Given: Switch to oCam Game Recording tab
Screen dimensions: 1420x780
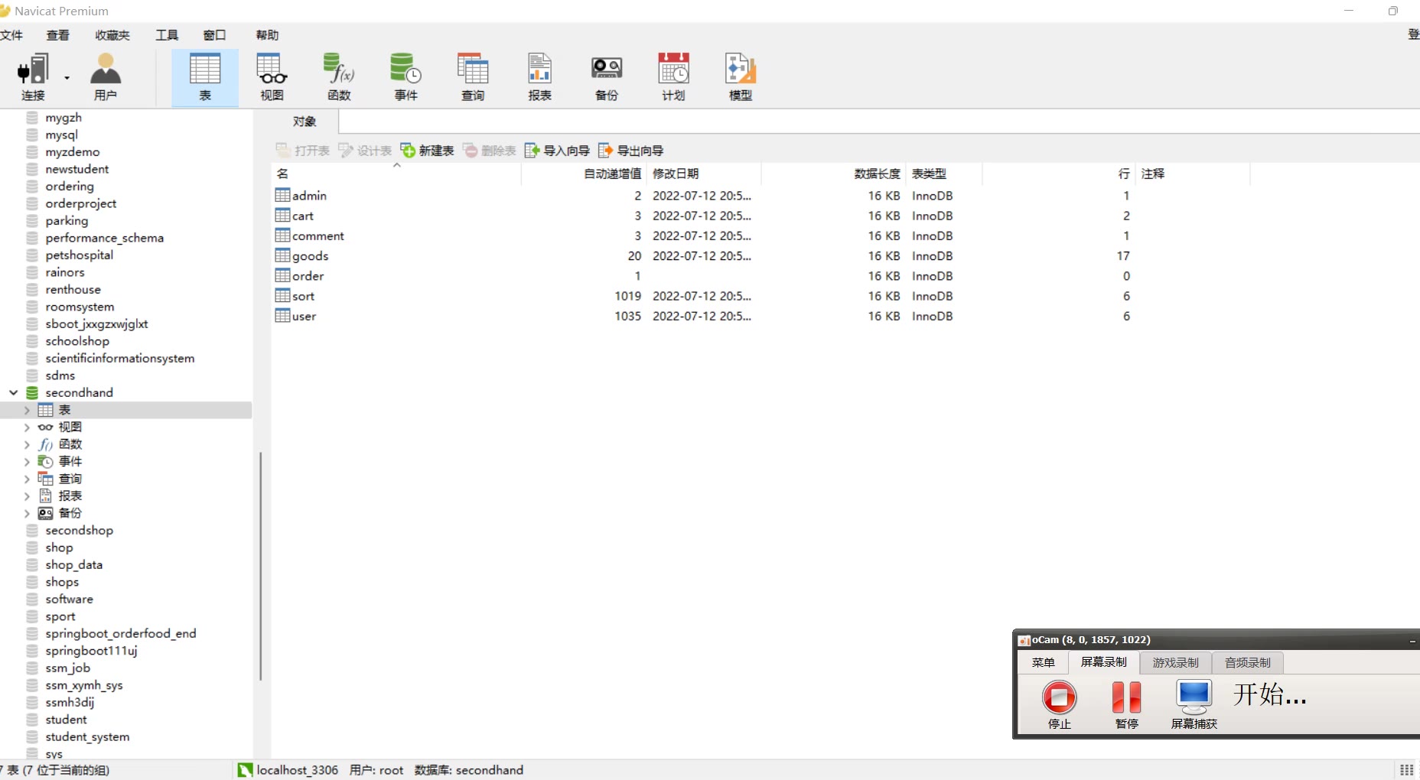Looking at the screenshot, I should pos(1175,662).
